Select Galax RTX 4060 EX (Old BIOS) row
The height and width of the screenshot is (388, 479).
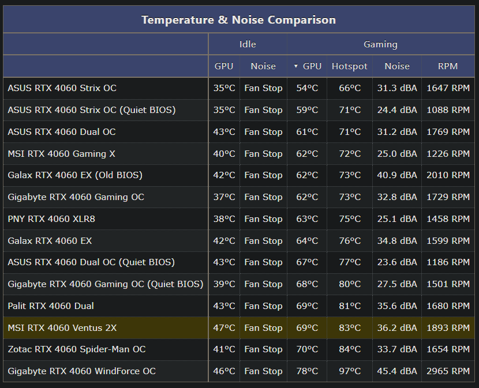tap(239, 175)
